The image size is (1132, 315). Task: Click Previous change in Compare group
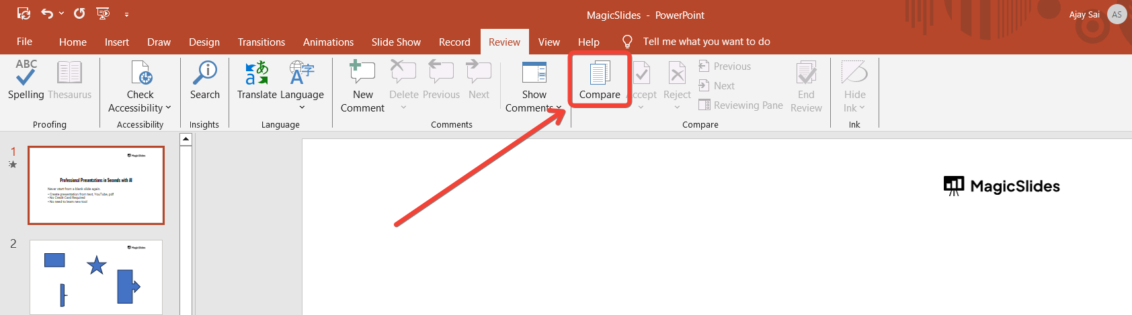(x=725, y=66)
